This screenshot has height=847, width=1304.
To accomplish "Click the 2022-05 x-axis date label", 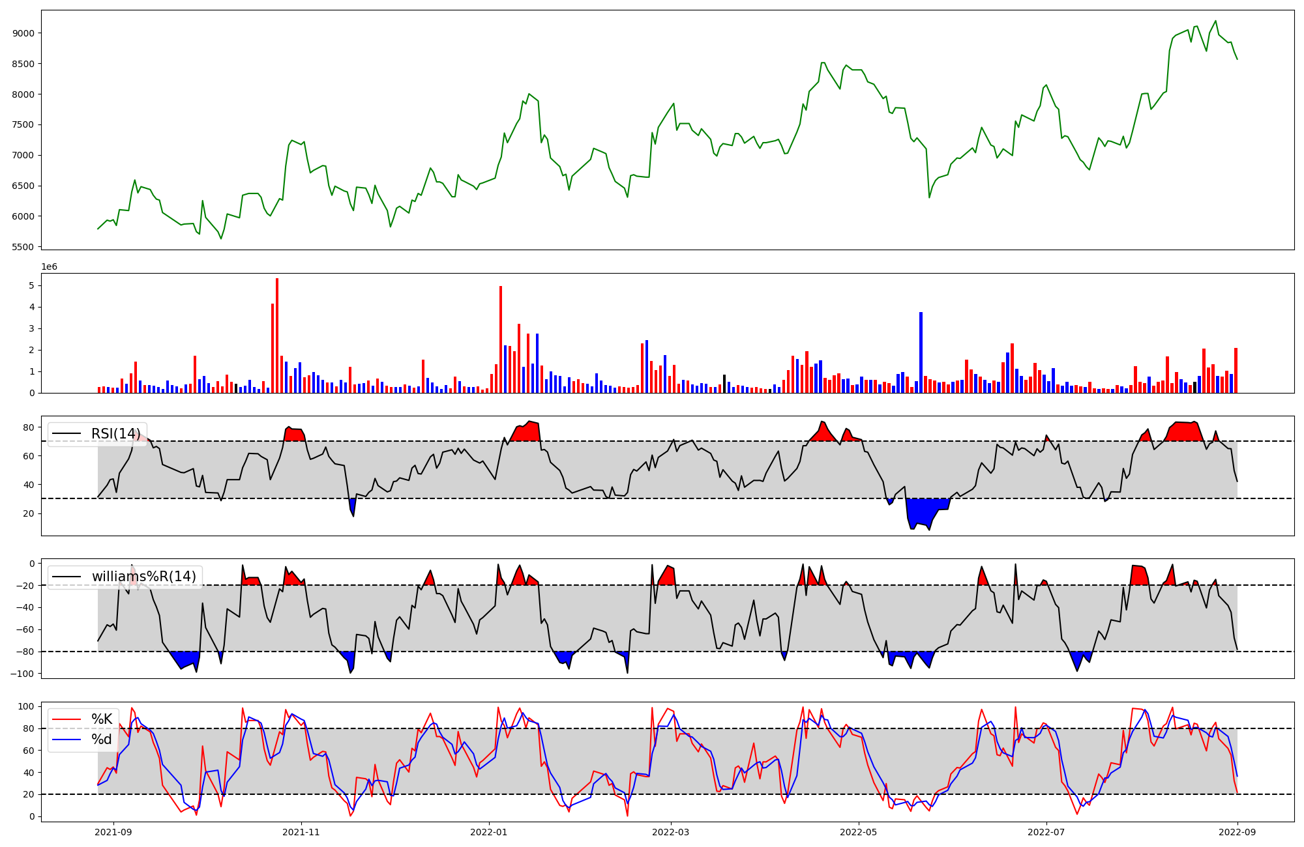I will point(859,831).
